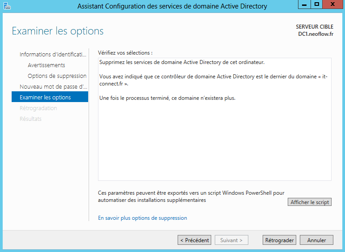Select Options de suppression step
The width and height of the screenshot is (345, 252).
[57, 76]
